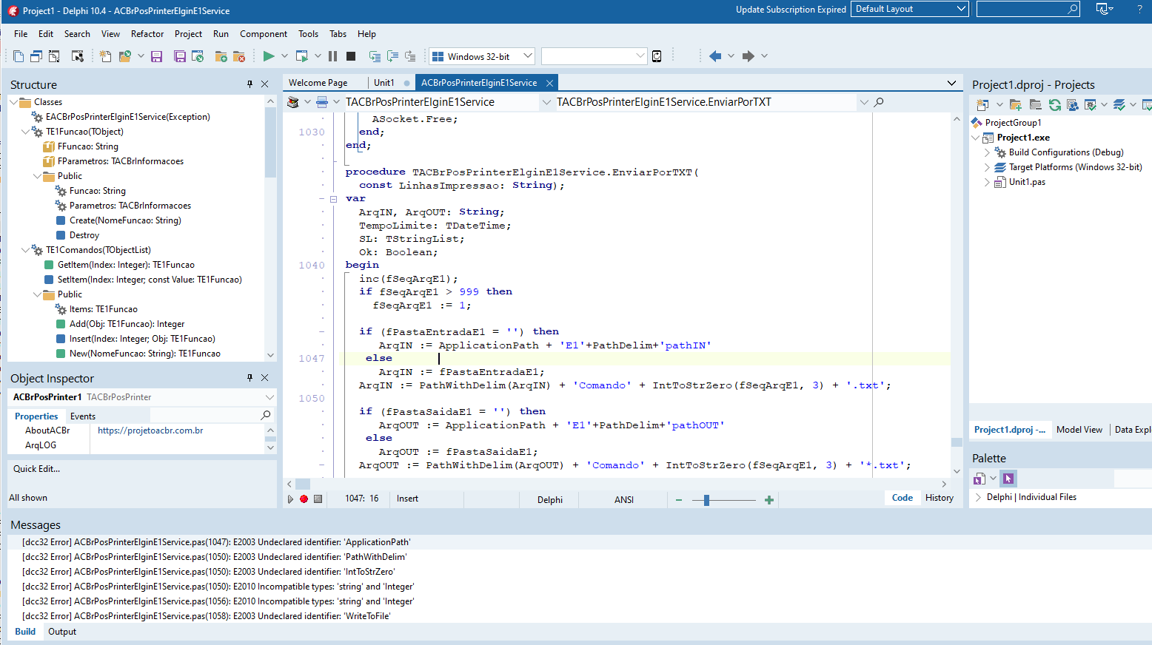Stop the program with Program Reset icon
Viewport: 1152px width, 645px height.
click(x=351, y=56)
